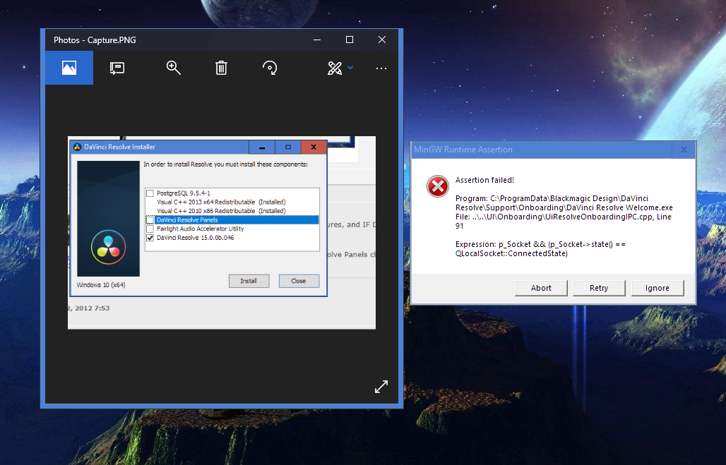Delete the photo with the trash icon
Viewport: 726px width, 465px height.
click(221, 68)
